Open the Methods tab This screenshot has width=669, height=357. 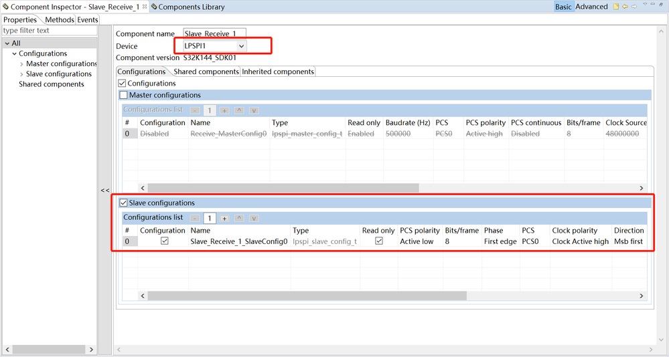coord(60,19)
